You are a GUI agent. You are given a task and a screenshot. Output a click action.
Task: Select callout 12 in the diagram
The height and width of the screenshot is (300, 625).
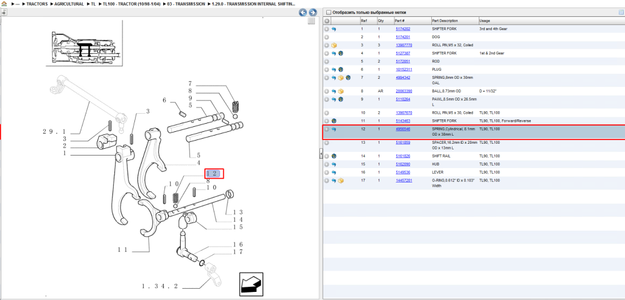click(214, 173)
